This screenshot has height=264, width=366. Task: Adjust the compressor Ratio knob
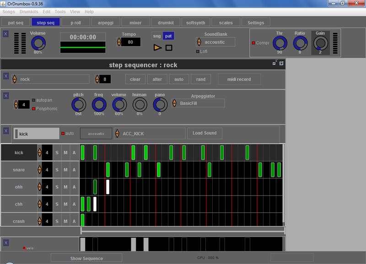pyautogui.click(x=300, y=43)
